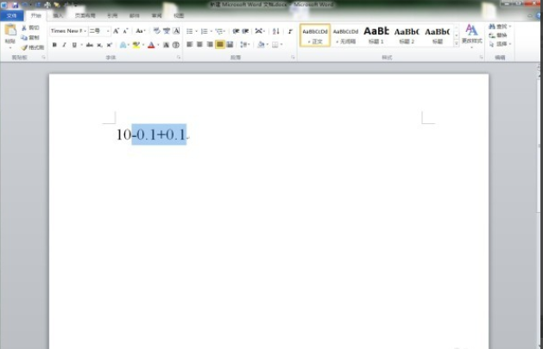Click the Grow Font icon
Screen dimensions: 543x349
[x=116, y=31]
